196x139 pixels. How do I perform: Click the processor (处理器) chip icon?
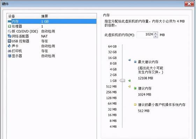tap(9, 26)
